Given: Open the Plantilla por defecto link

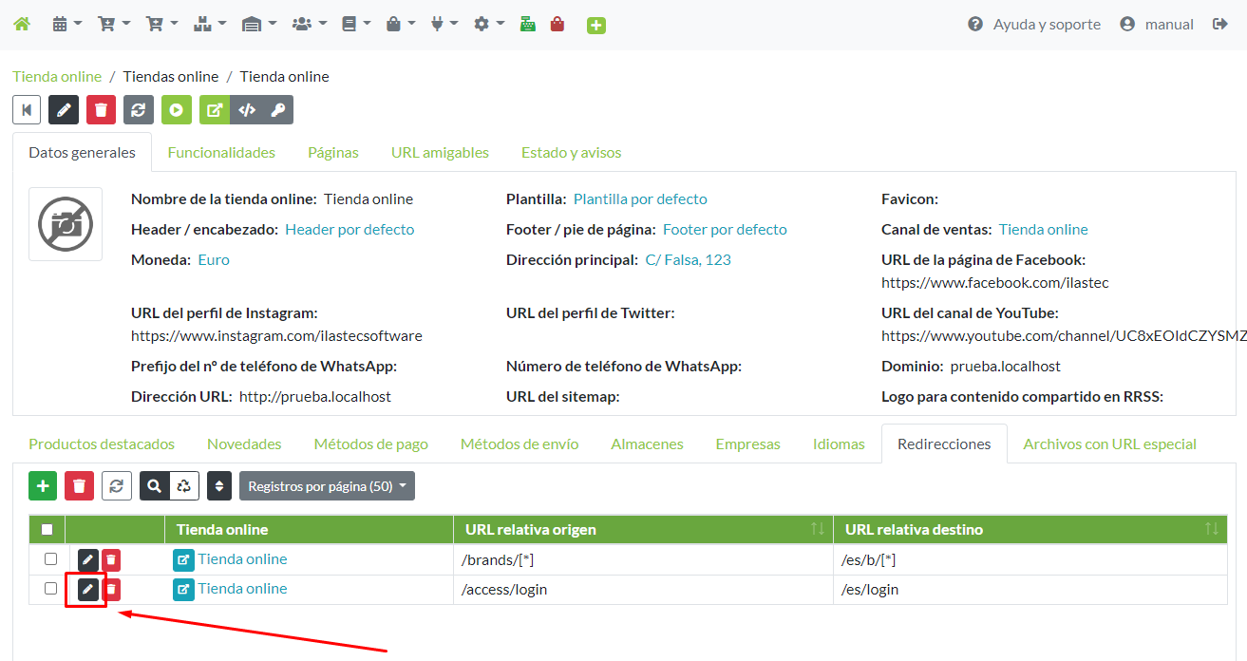Looking at the screenshot, I should pyautogui.click(x=640, y=198).
